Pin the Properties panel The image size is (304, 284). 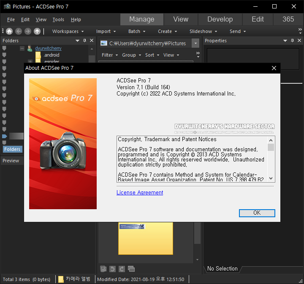pyautogui.click(x=292, y=41)
